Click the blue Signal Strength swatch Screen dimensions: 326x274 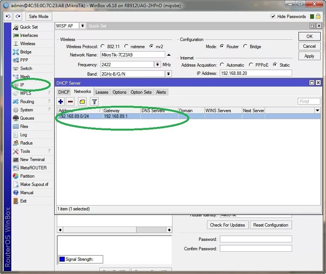(62, 259)
